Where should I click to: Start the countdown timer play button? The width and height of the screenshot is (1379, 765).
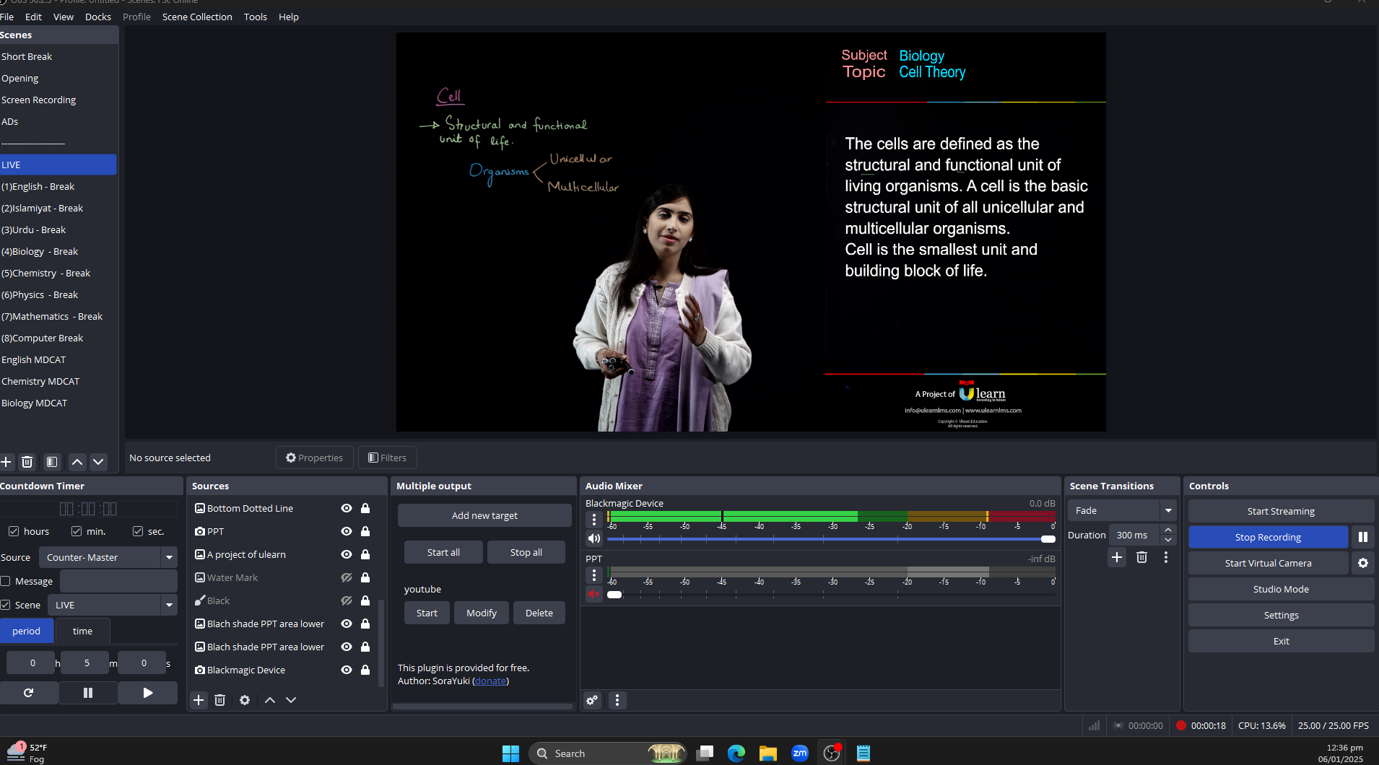coord(148,693)
